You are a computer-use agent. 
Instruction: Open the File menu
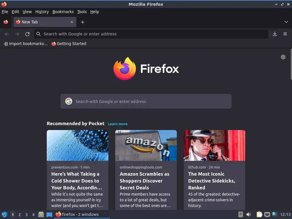(5, 12)
